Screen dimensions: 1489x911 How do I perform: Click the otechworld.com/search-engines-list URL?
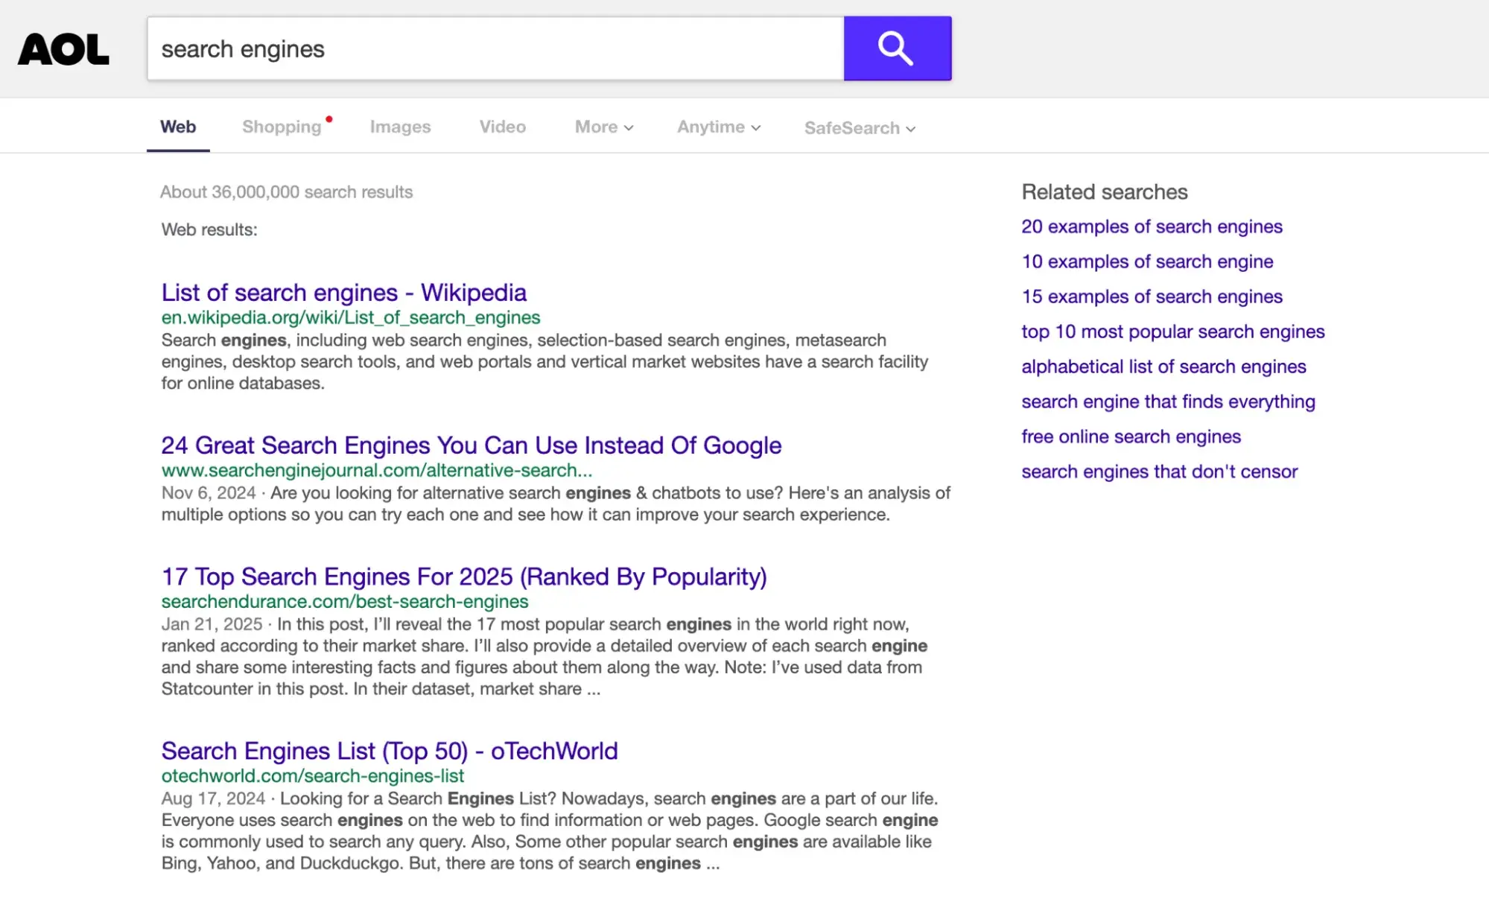point(313,775)
